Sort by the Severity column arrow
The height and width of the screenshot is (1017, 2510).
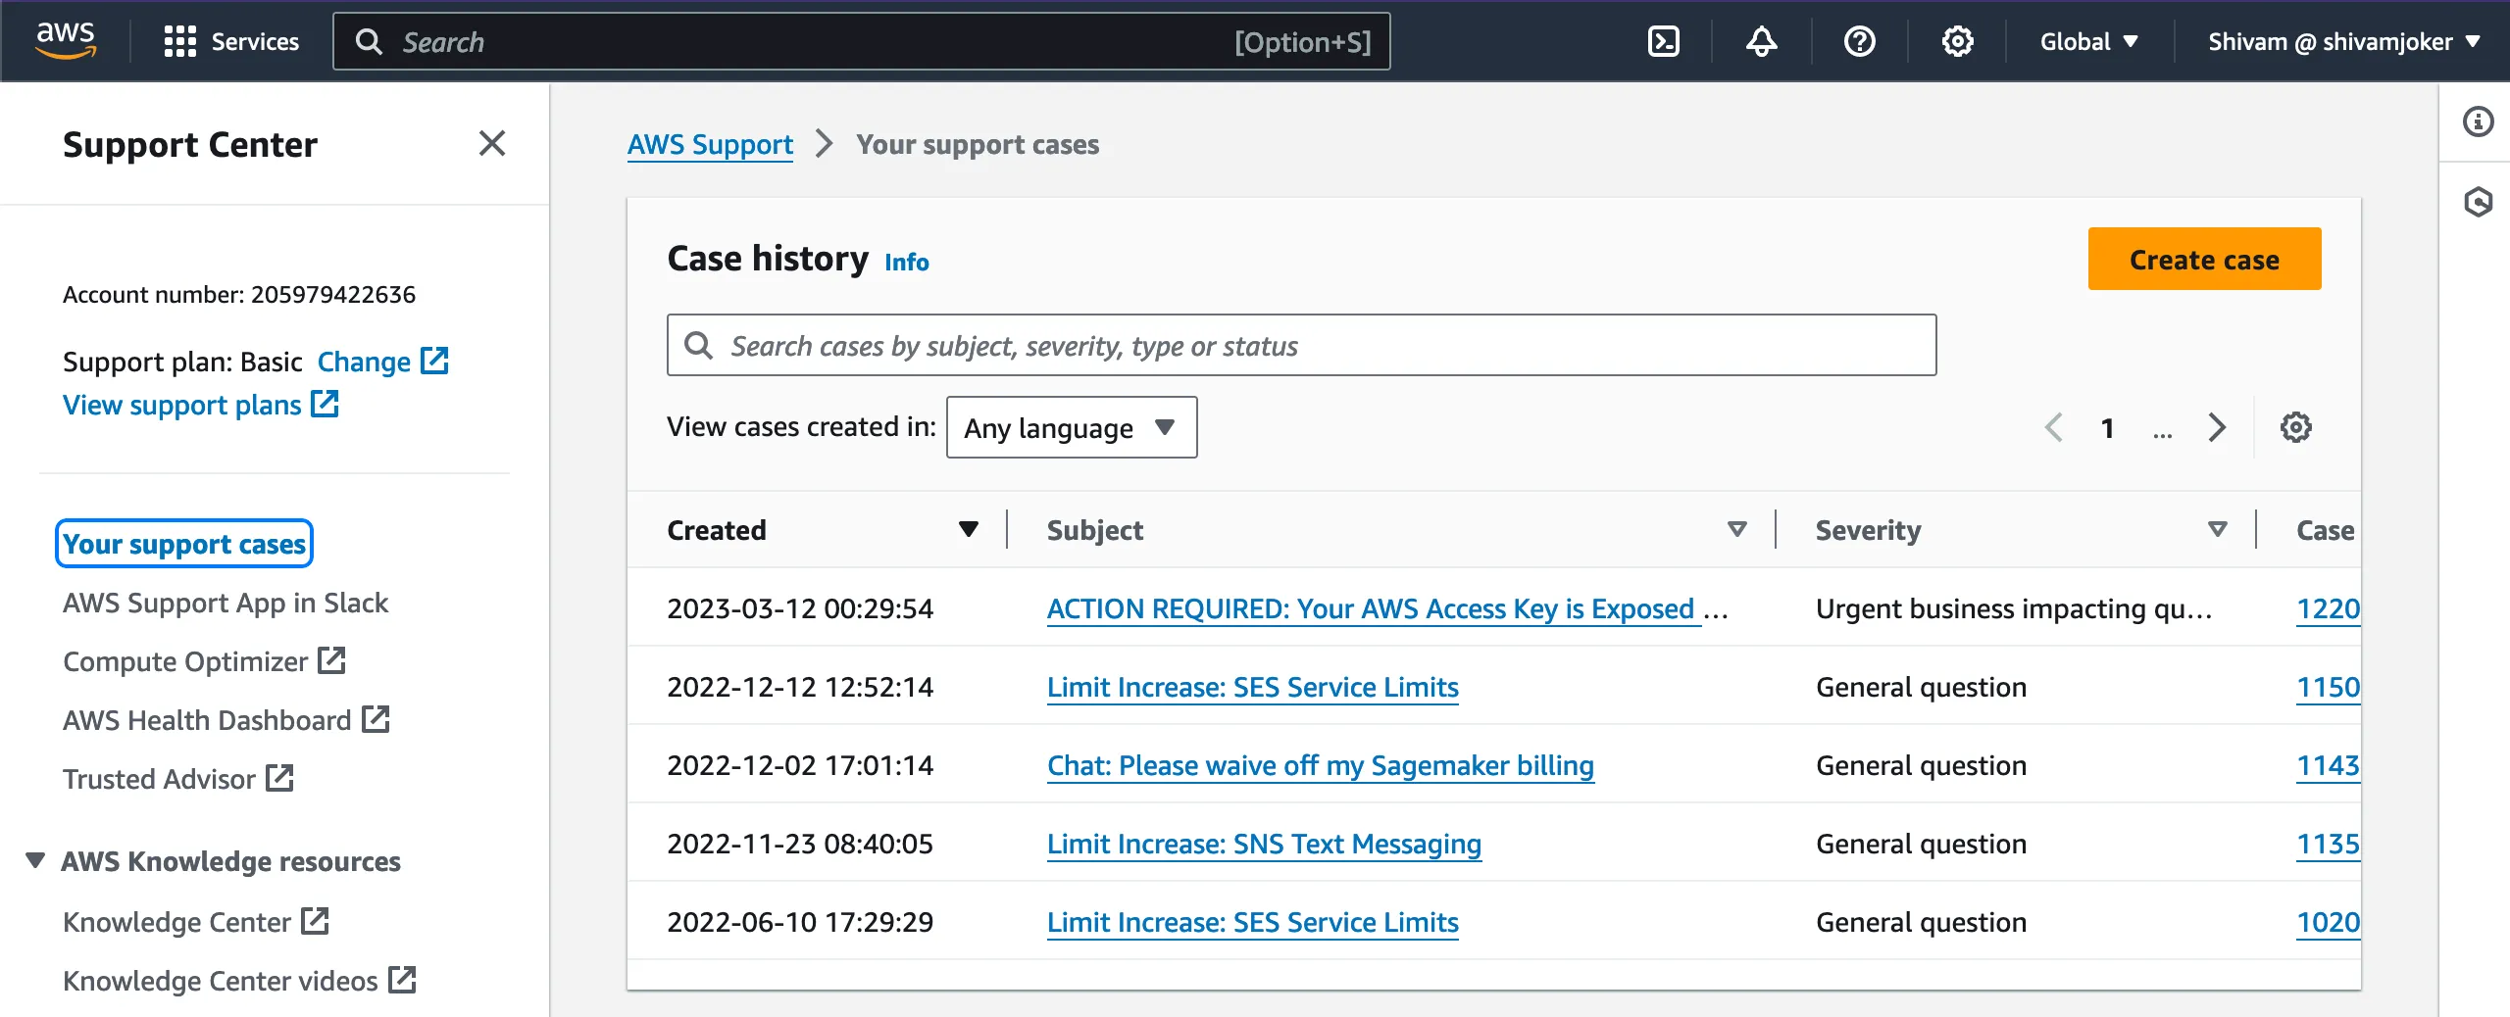[2217, 529]
